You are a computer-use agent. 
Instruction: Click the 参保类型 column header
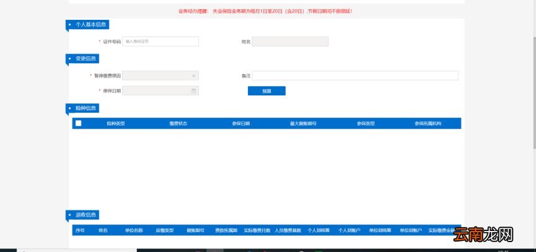pos(366,124)
